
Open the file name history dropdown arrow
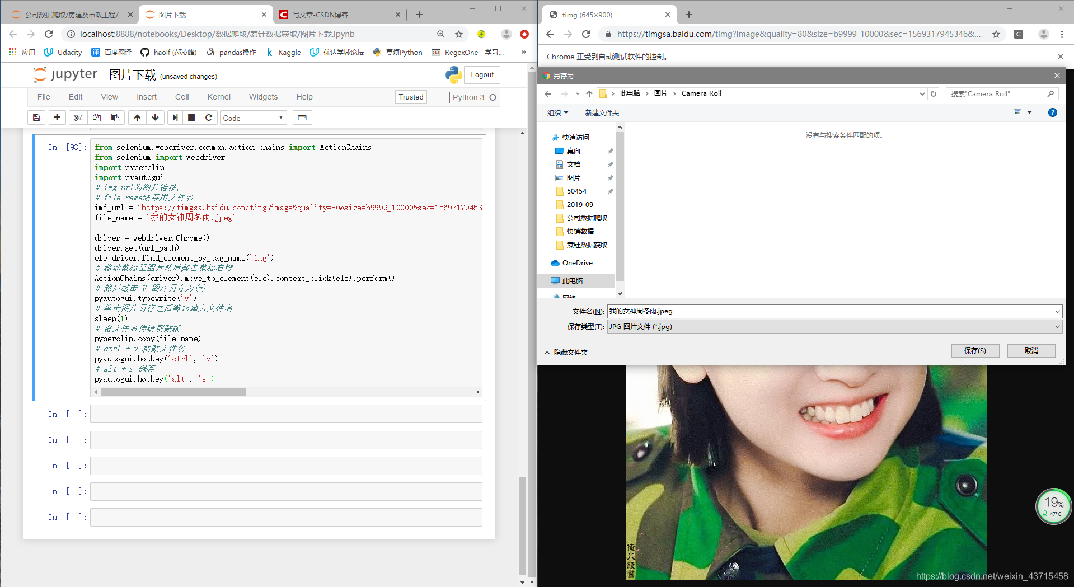(x=1057, y=311)
